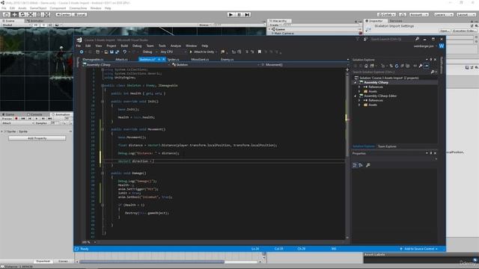479x269 pixels.
Task: Click Solution Explorer Refresh icon
Action: [x=397, y=66]
